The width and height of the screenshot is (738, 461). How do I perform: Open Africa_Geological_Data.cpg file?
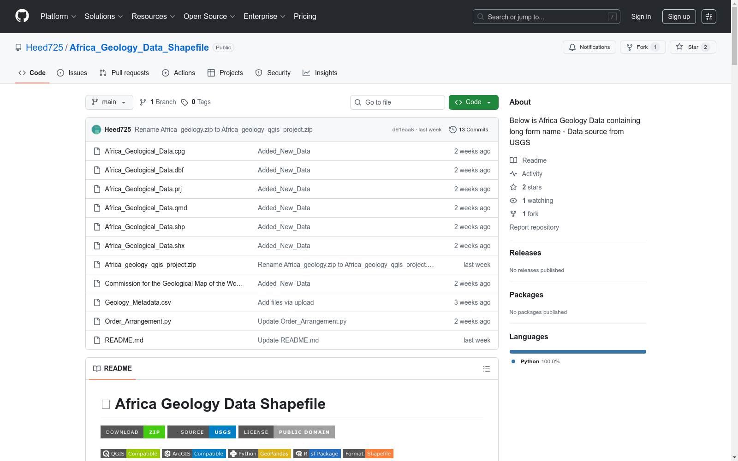(x=145, y=151)
